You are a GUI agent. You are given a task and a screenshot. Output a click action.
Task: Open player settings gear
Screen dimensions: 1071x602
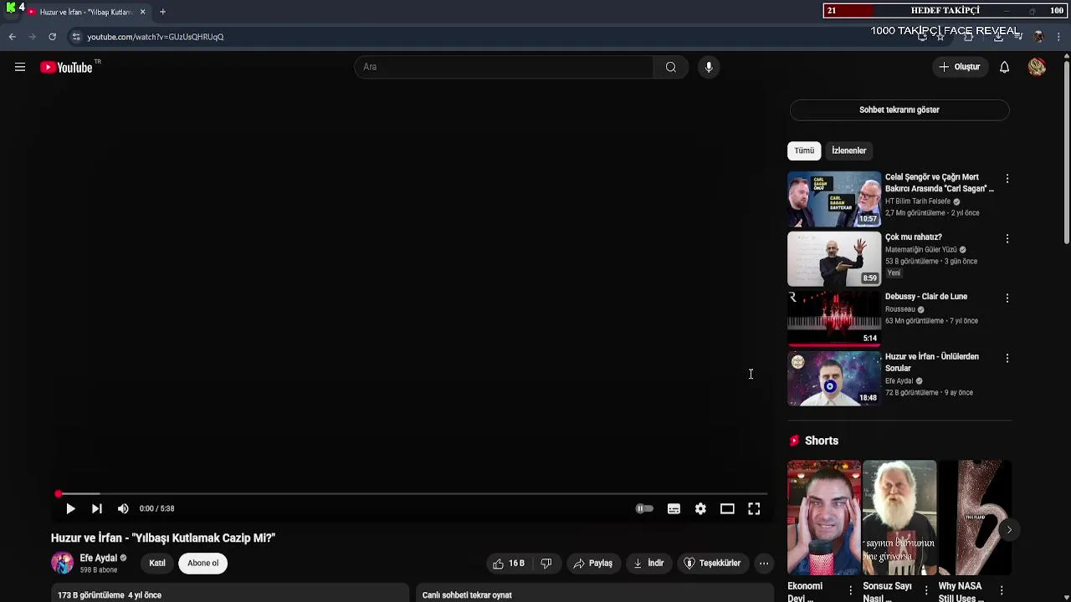click(700, 508)
